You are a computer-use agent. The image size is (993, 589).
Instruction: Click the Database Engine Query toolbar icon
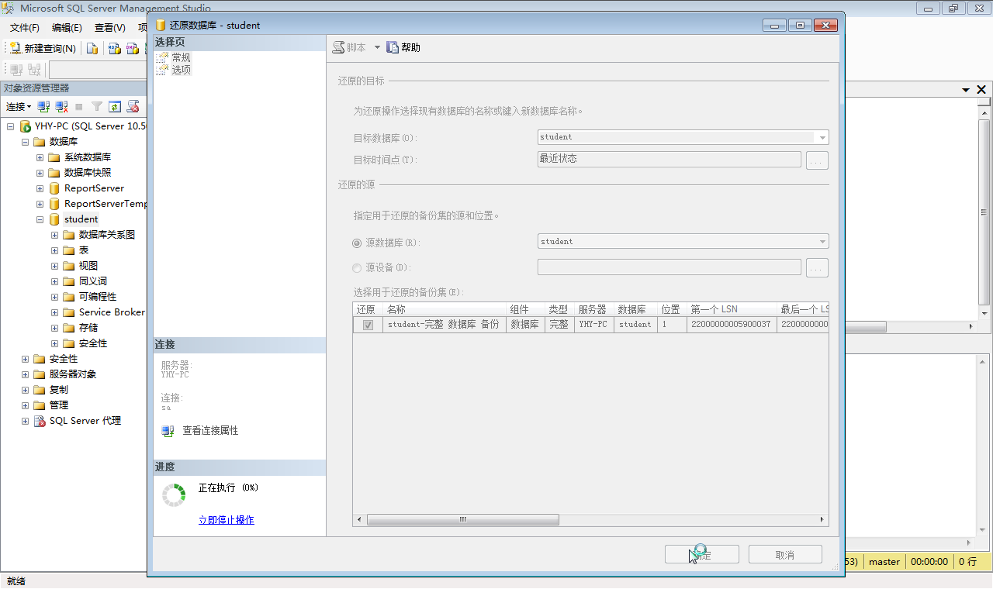pyautogui.click(x=92, y=48)
